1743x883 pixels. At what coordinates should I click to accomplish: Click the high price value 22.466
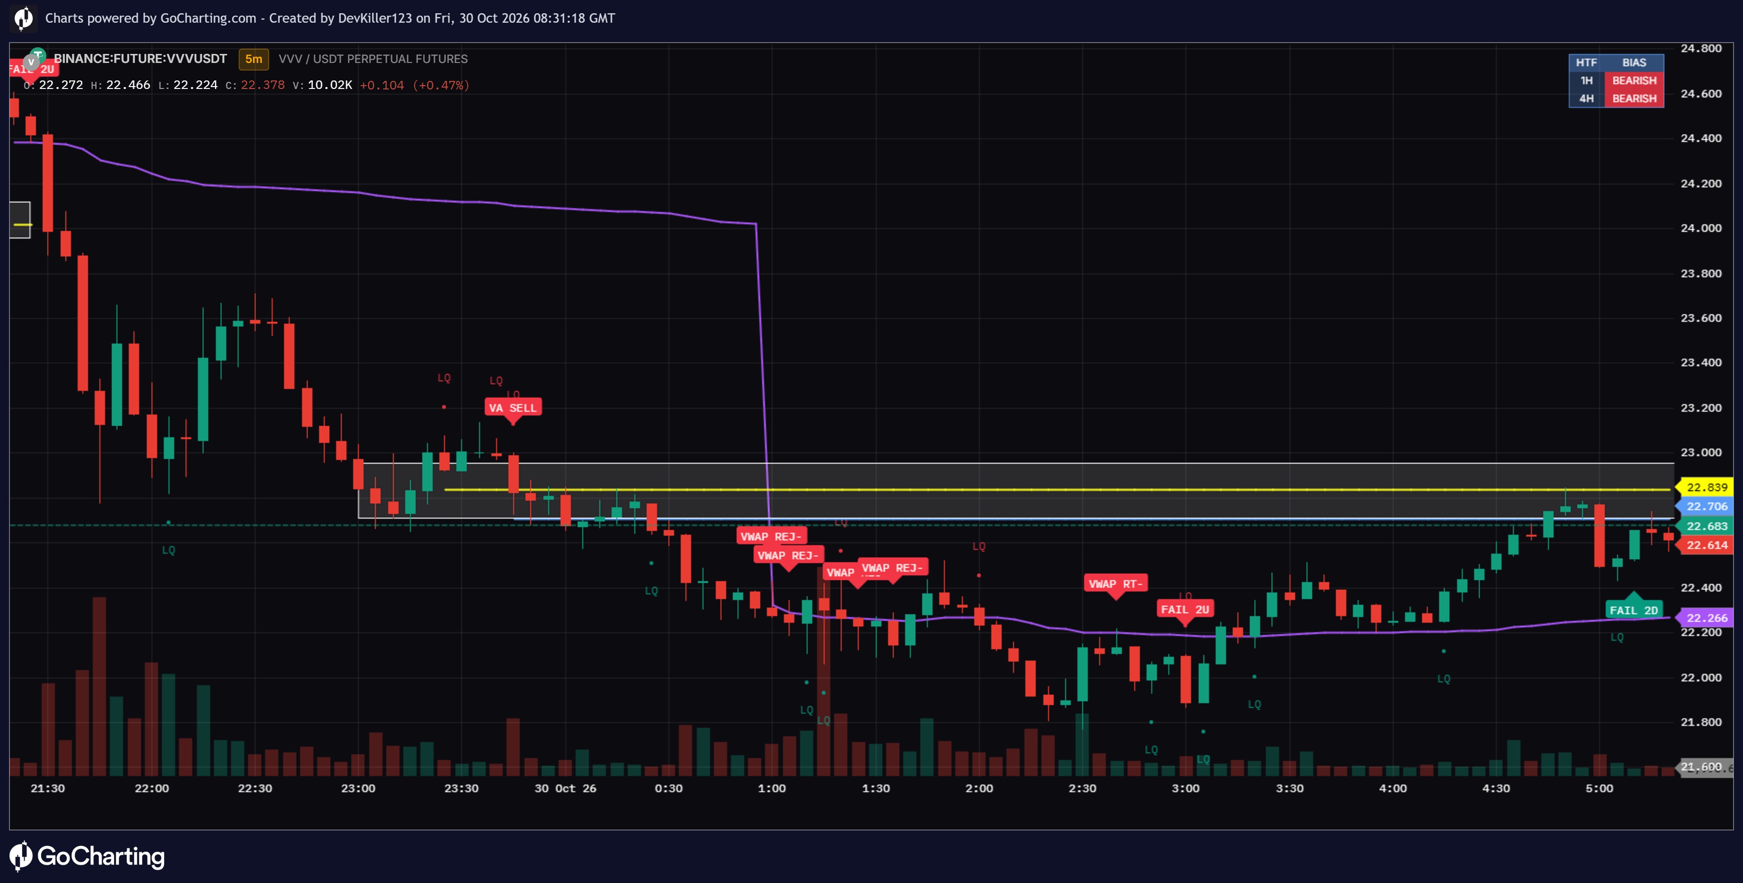tap(128, 85)
